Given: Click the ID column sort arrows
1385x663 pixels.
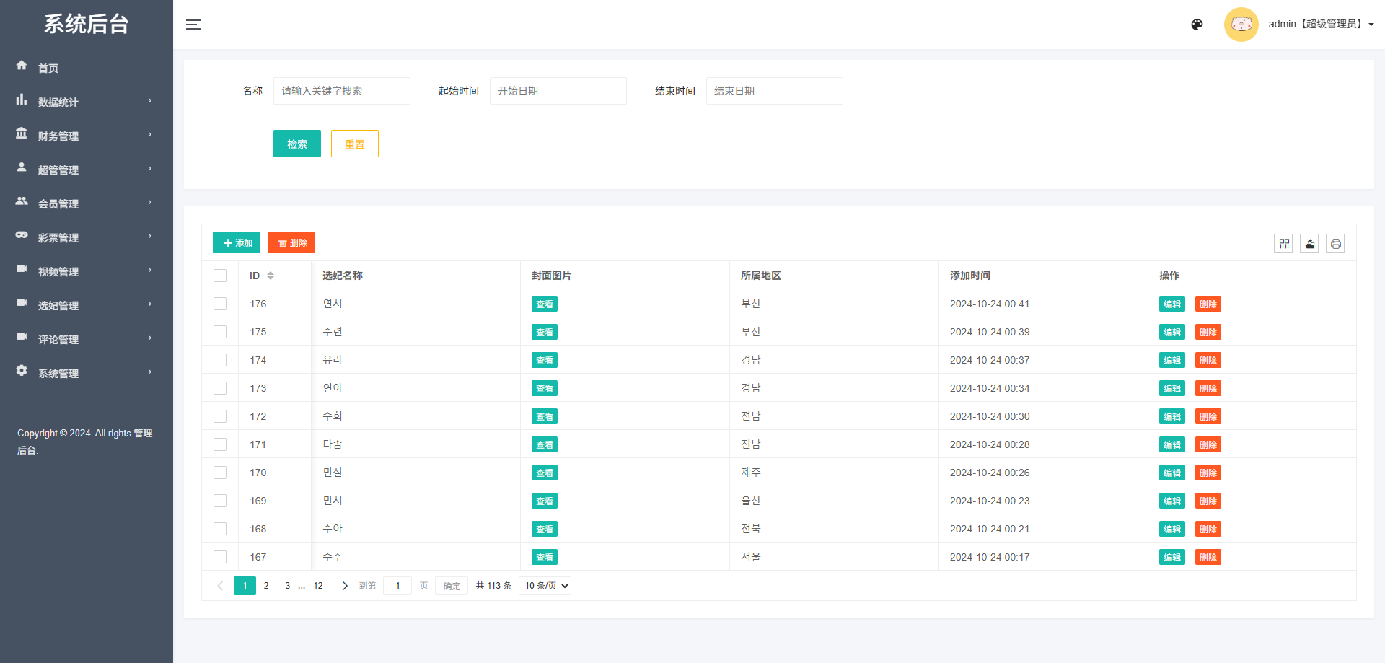Looking at the screenshot, I should (271, 275).
